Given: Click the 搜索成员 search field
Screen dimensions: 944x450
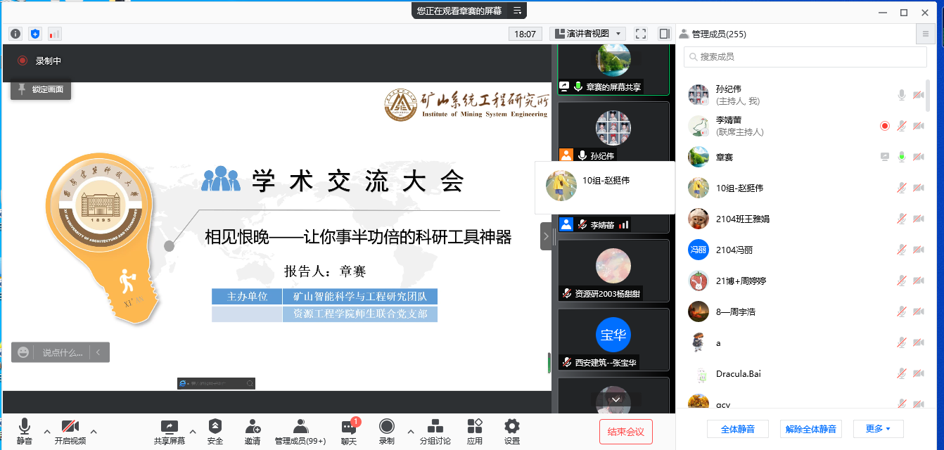Looking at the screenshot, I should (x=805, y=56).
